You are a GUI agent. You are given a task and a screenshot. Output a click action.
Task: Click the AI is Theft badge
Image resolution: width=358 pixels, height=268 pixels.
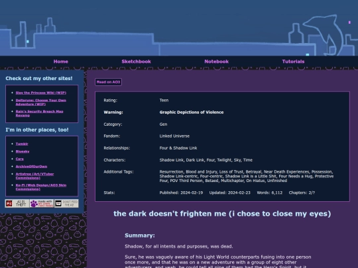click(x=17, y=203)
